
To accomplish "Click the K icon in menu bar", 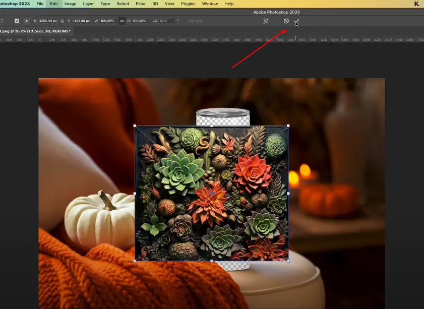I will click(416, 4).
